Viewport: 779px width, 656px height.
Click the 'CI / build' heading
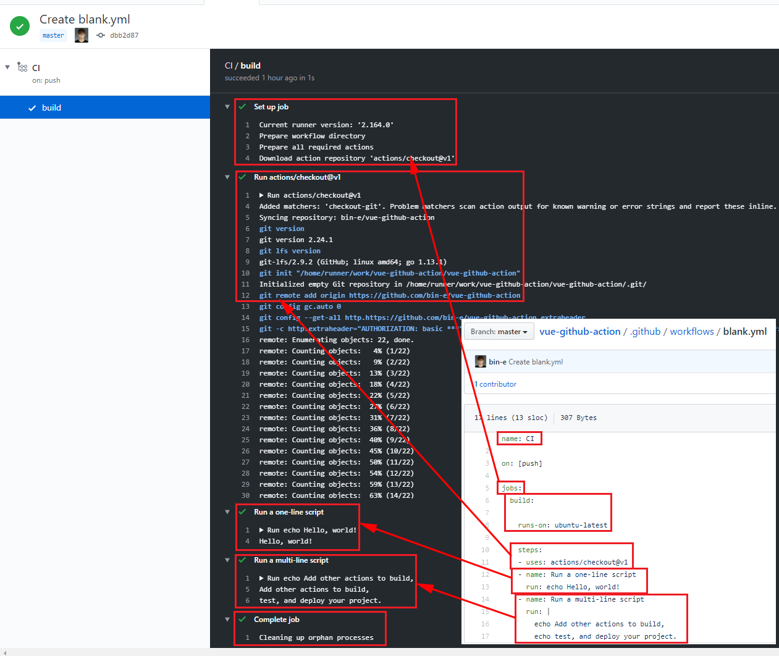[243, 65]
